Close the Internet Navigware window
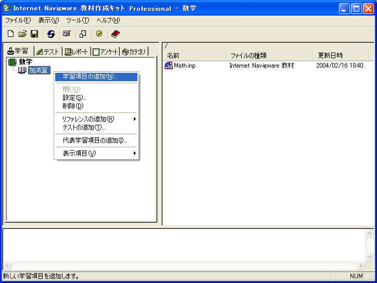The image size is (377, 283). tap(368, 9)
